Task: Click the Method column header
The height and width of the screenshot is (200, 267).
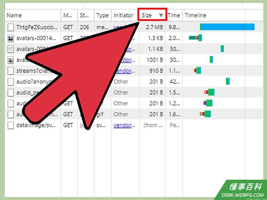Action: pos(69,15)
